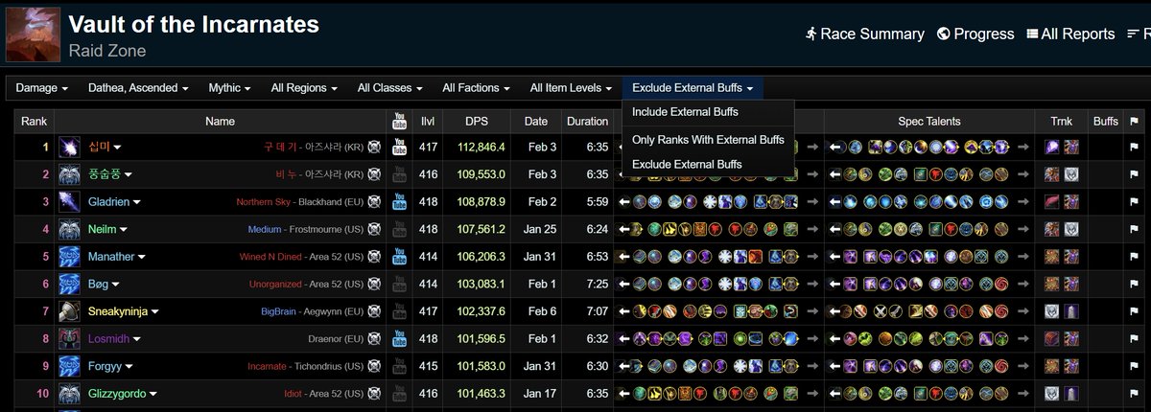
Task: Click the circle icon beside Tichondrius (US)
Action: pos(374,367)
